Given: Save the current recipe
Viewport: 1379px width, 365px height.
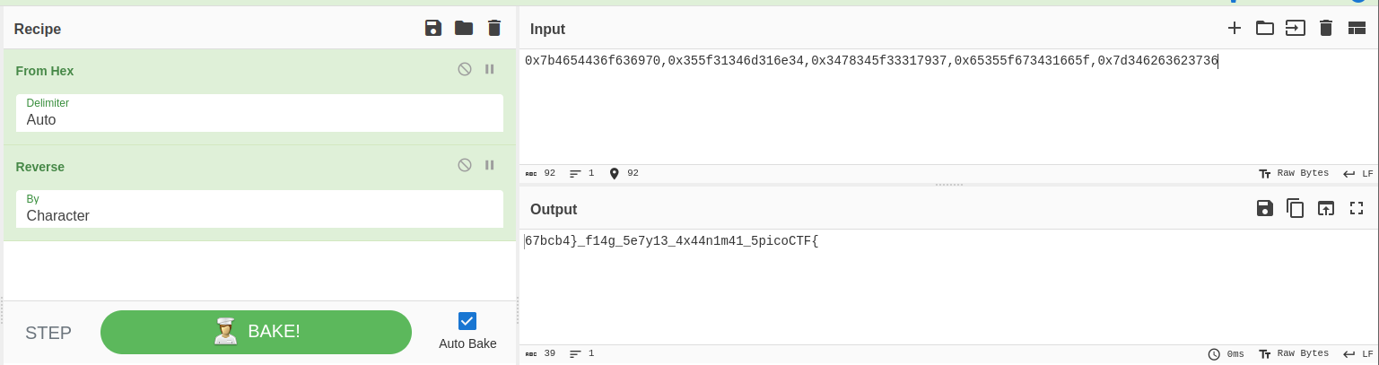Looking at the screenshot, I should click(x=433, y=28).
